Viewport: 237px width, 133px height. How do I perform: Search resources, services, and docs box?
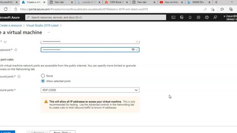pyautogui.click(x=96, y=17)
